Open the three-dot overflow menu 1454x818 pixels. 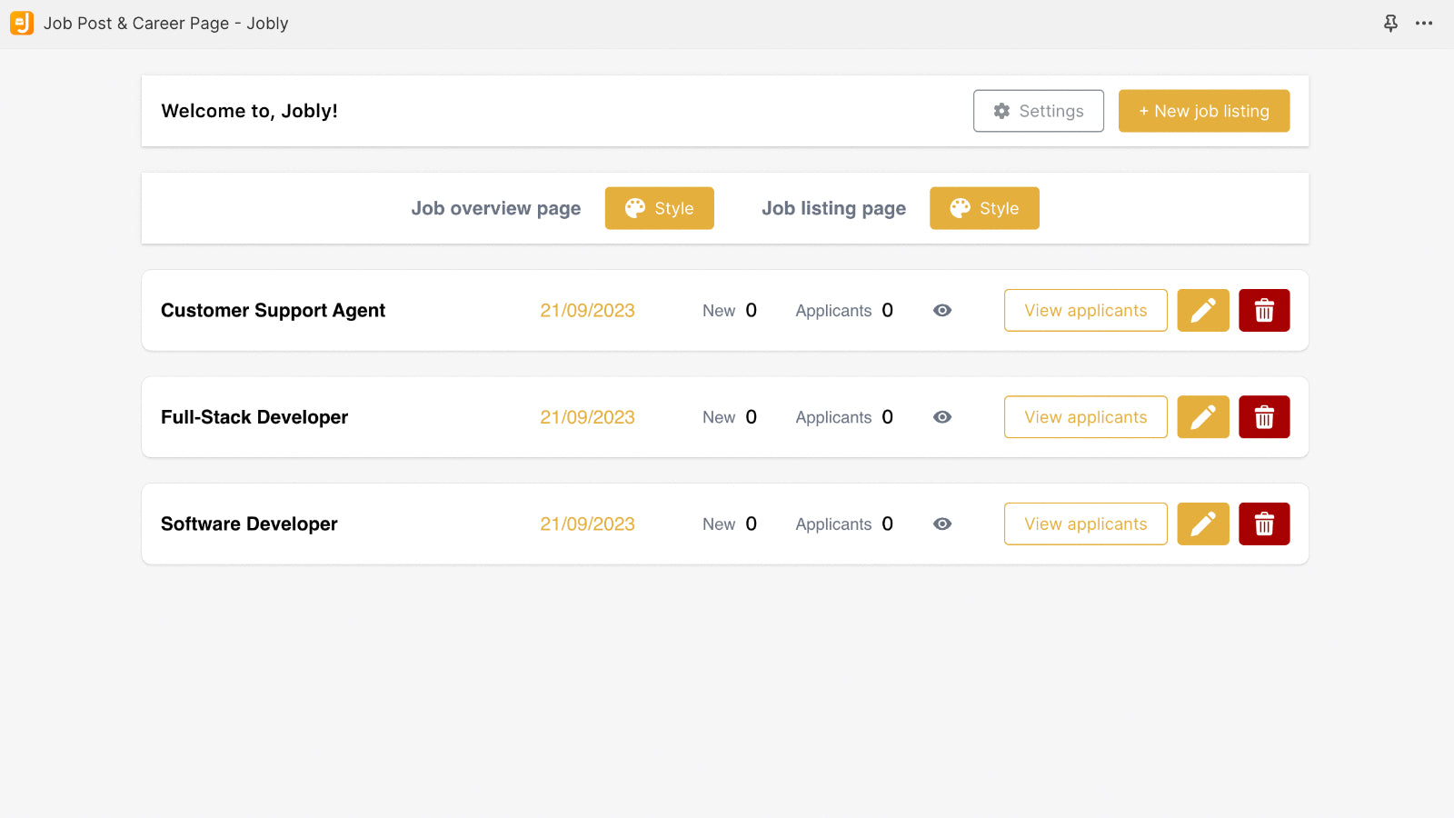point(1423,23)
